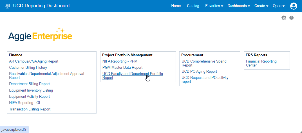Viewport: 302px width, 133px height.
Task: Launch the PGM Master Data Report
Action: coord(122,68)
